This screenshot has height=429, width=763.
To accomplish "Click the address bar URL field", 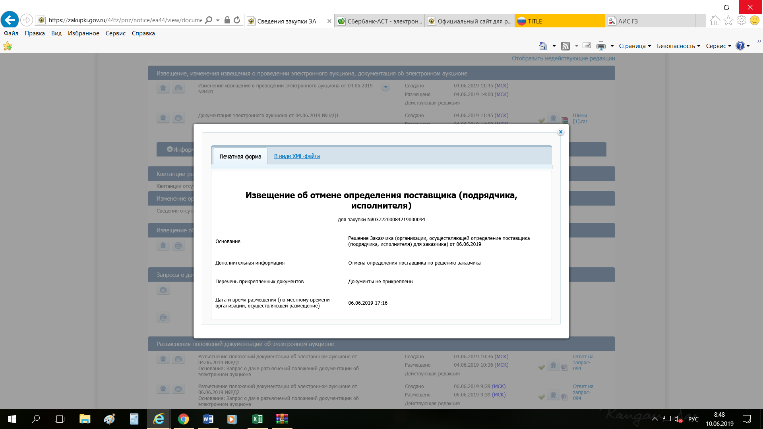I will click(x=125, y=20).
